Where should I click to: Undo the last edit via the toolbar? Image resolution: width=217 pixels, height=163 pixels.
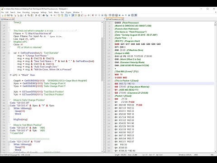click(x=36, y=15)
